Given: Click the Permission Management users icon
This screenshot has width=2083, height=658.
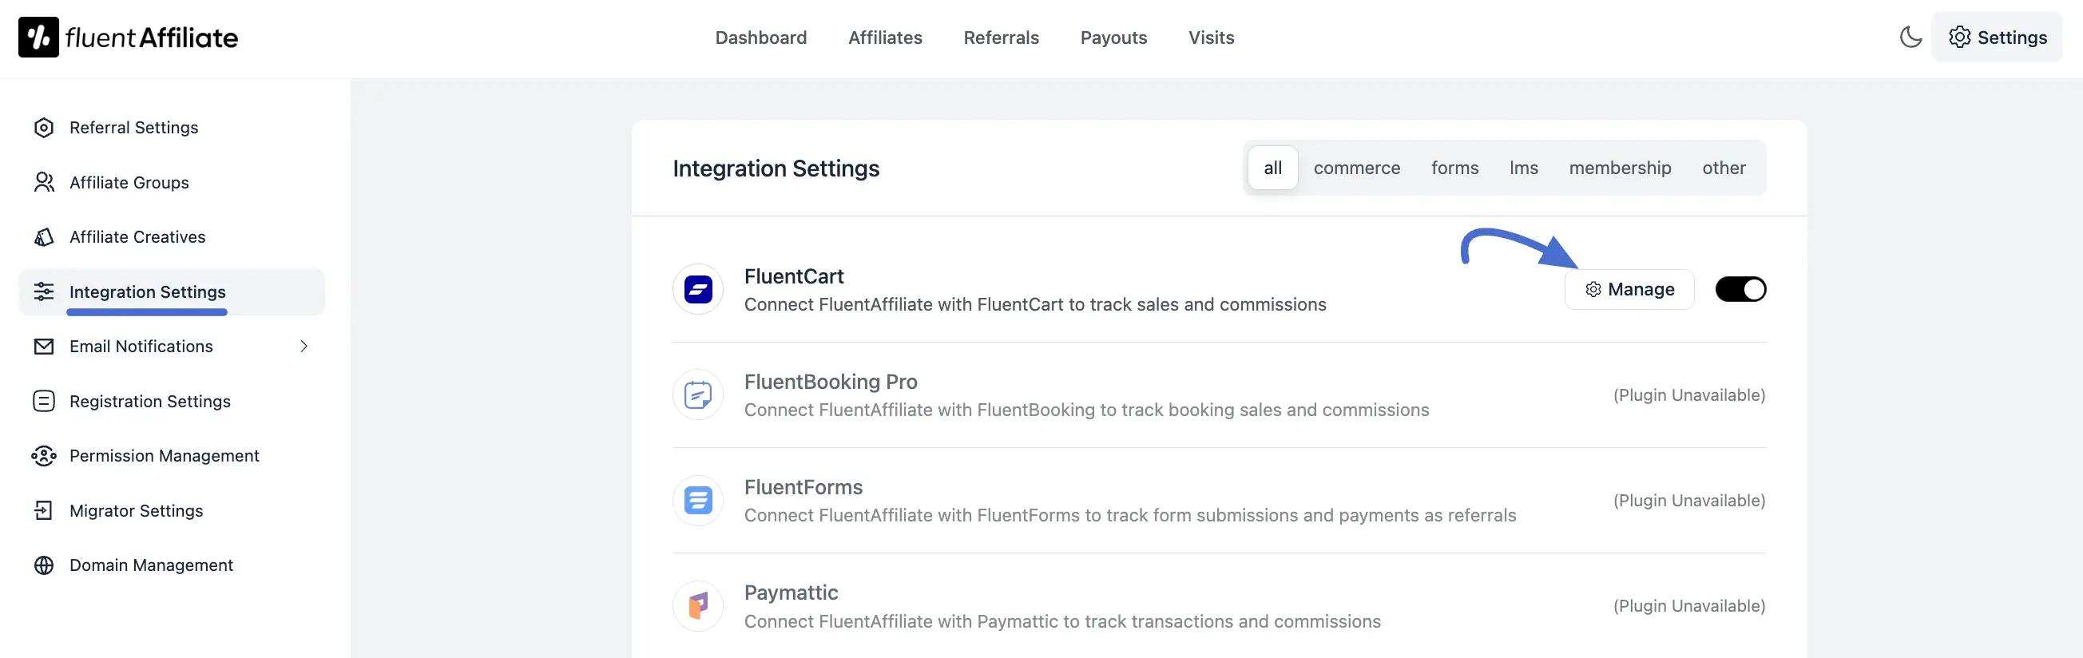Looking at the screenshot, I should 44,456.
